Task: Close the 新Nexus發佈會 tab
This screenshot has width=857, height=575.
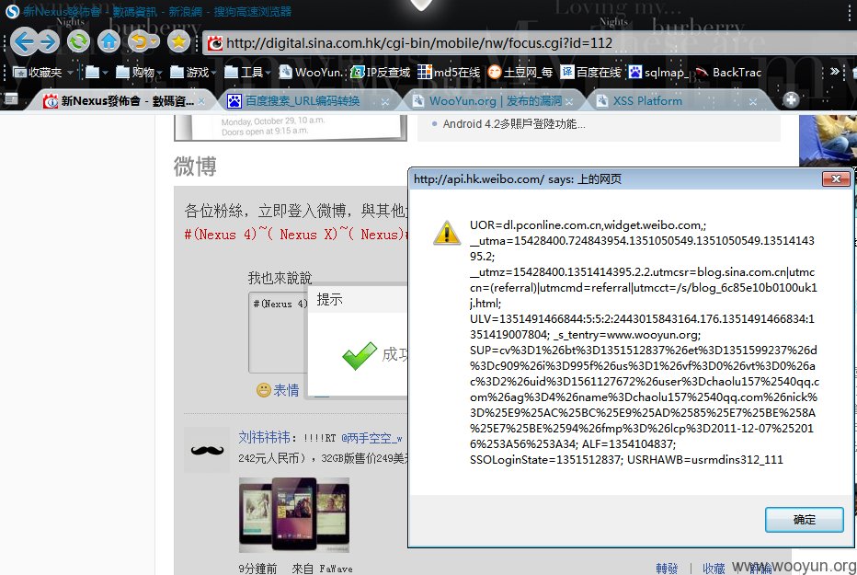Action: click(x=201, y=101)
